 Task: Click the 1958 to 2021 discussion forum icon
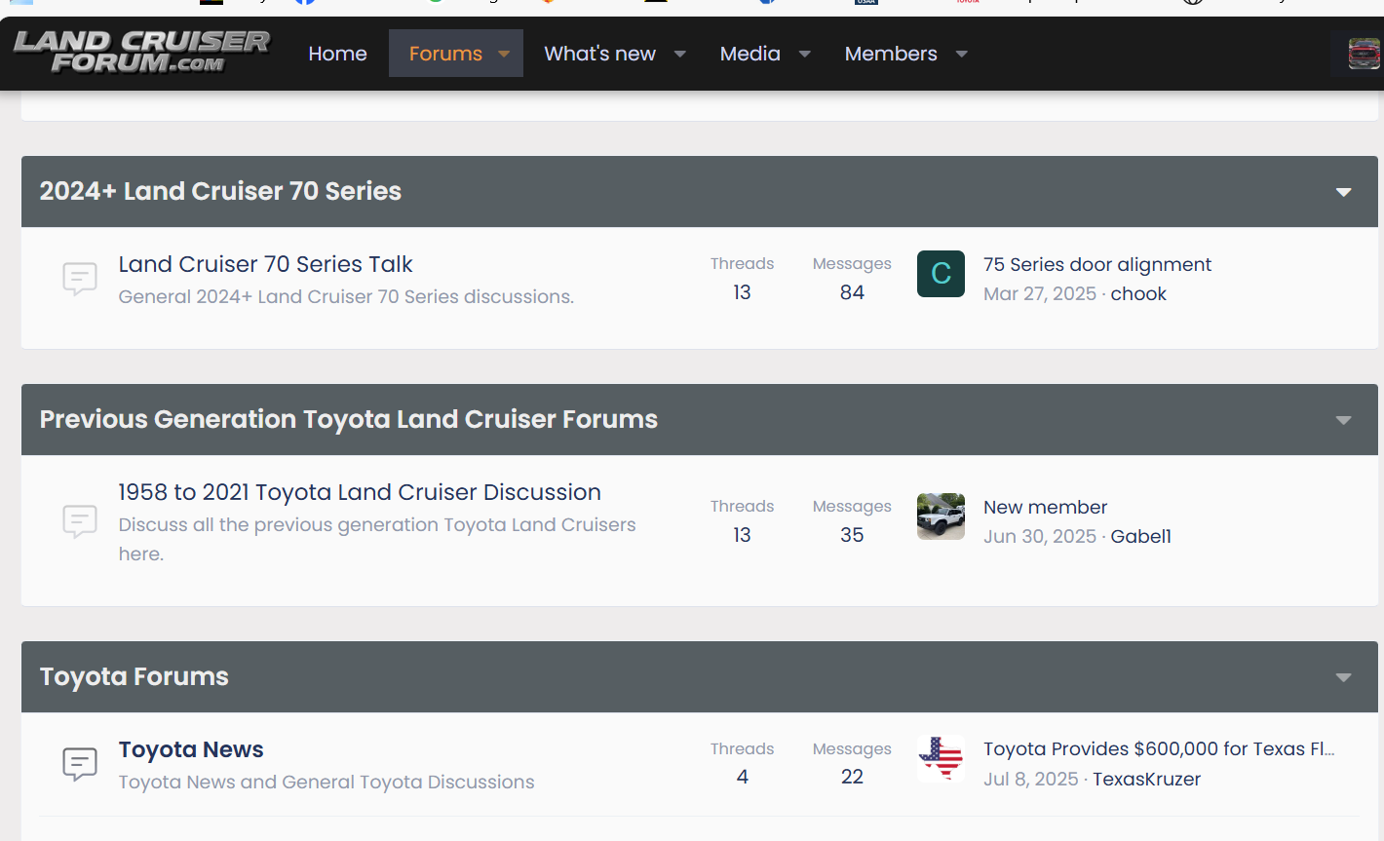click(80, 521)
